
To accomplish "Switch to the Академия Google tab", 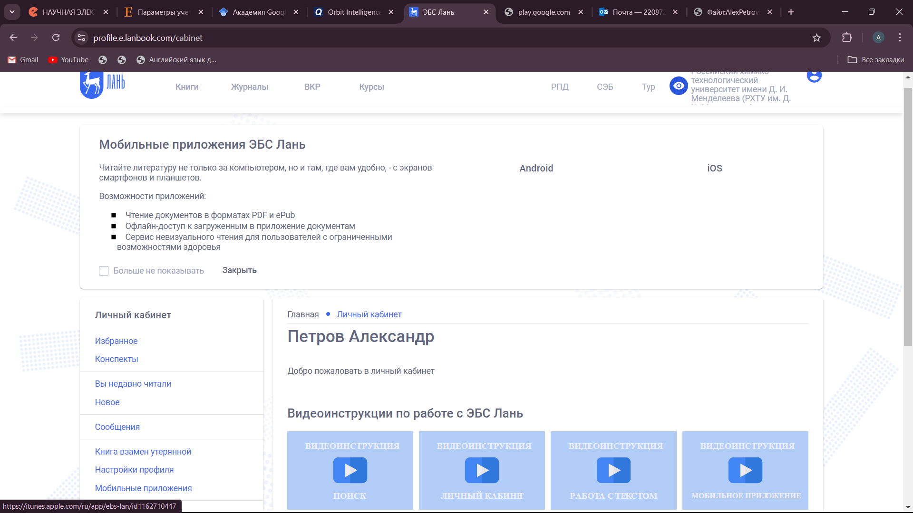I will click(x=259, y=12).
